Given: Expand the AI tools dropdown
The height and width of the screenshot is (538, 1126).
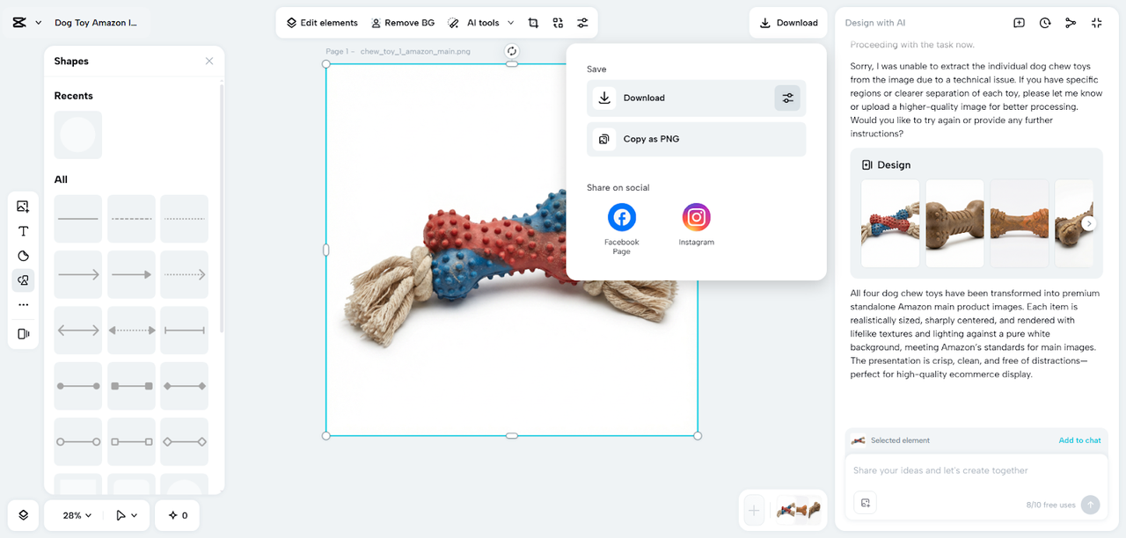Looking at the screenshot, I should point(480,23).
